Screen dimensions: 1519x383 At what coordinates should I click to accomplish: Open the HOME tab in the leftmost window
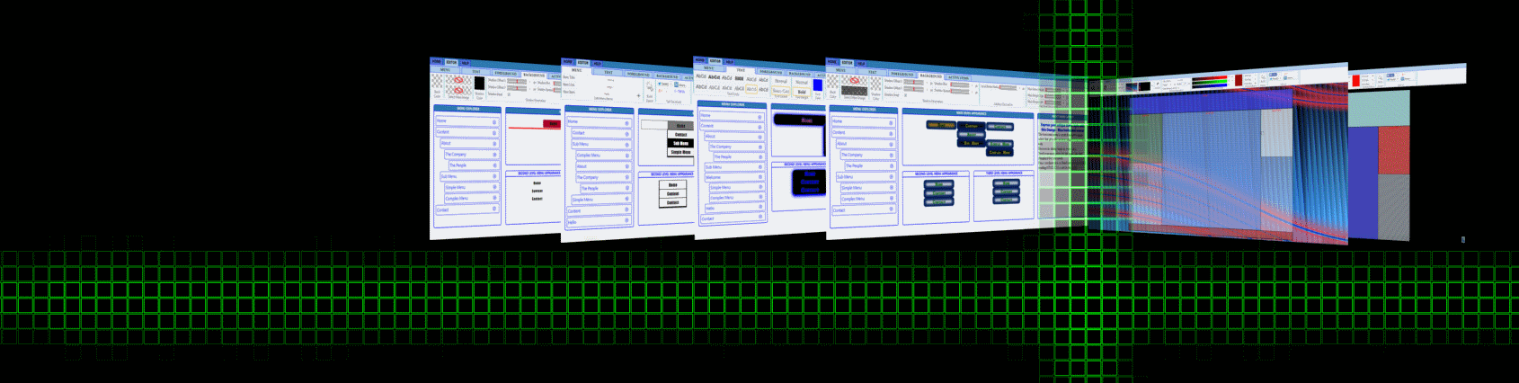(x=437, y=61)
